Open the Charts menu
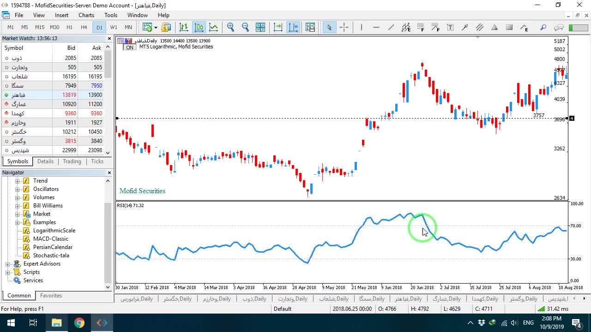 (86, 15)
